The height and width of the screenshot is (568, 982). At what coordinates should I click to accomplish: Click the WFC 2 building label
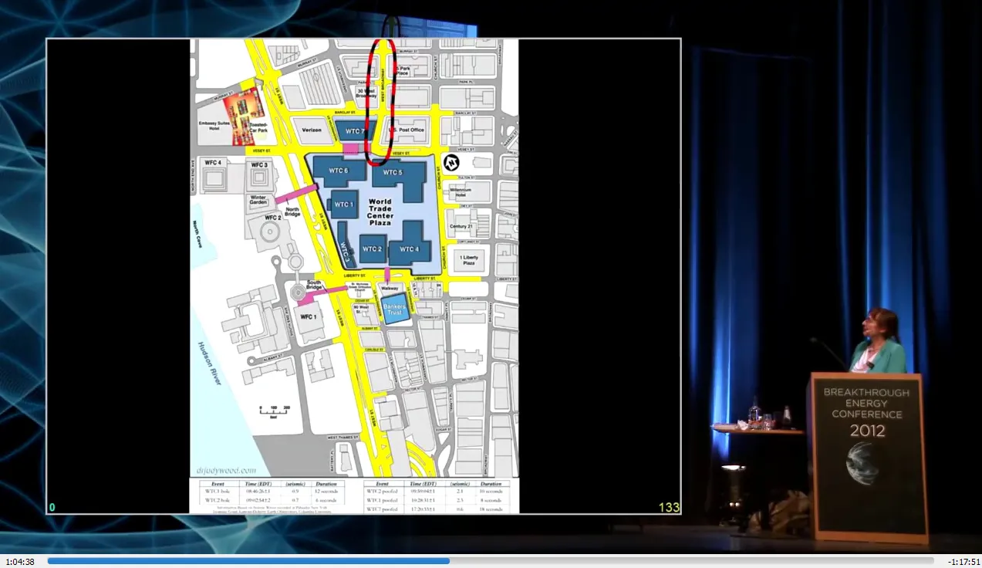coord(272,218)
